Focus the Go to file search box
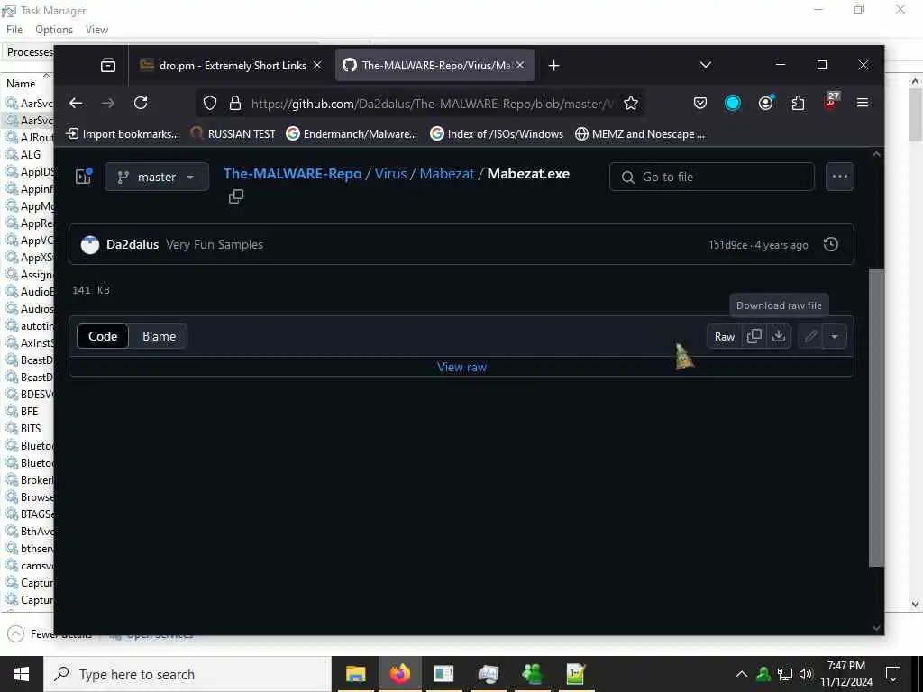 (712, 177)
